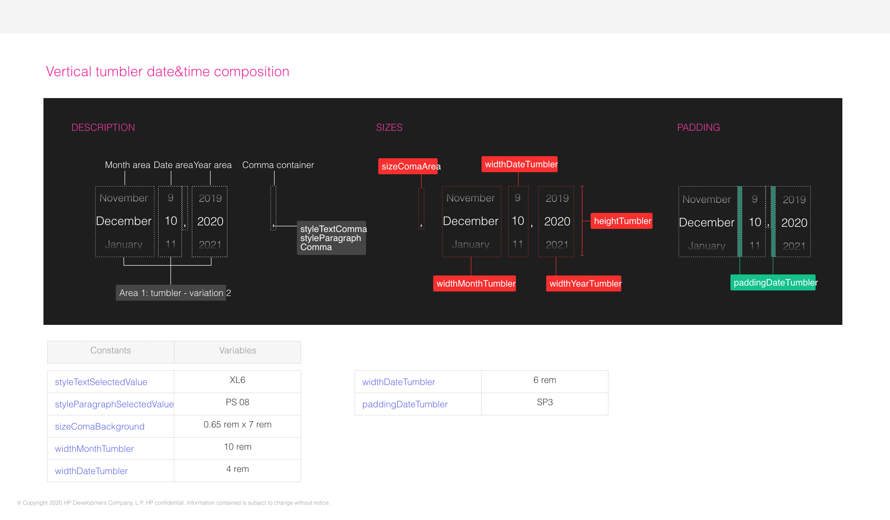The height and width of the screenshot is (520, 890).
Task: Select year "2020" in the Description tumbler
Action: 210,221
